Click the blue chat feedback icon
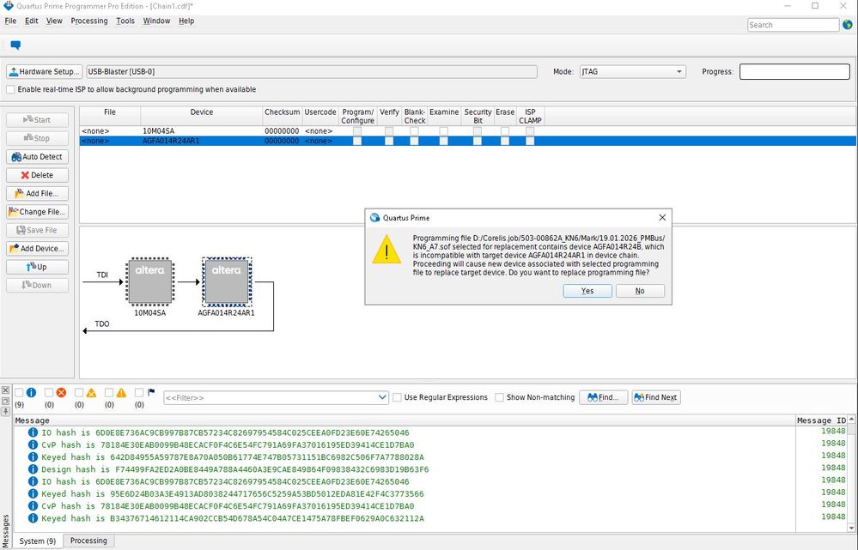This screenshot has height=550, width=858. click(15, 45)
